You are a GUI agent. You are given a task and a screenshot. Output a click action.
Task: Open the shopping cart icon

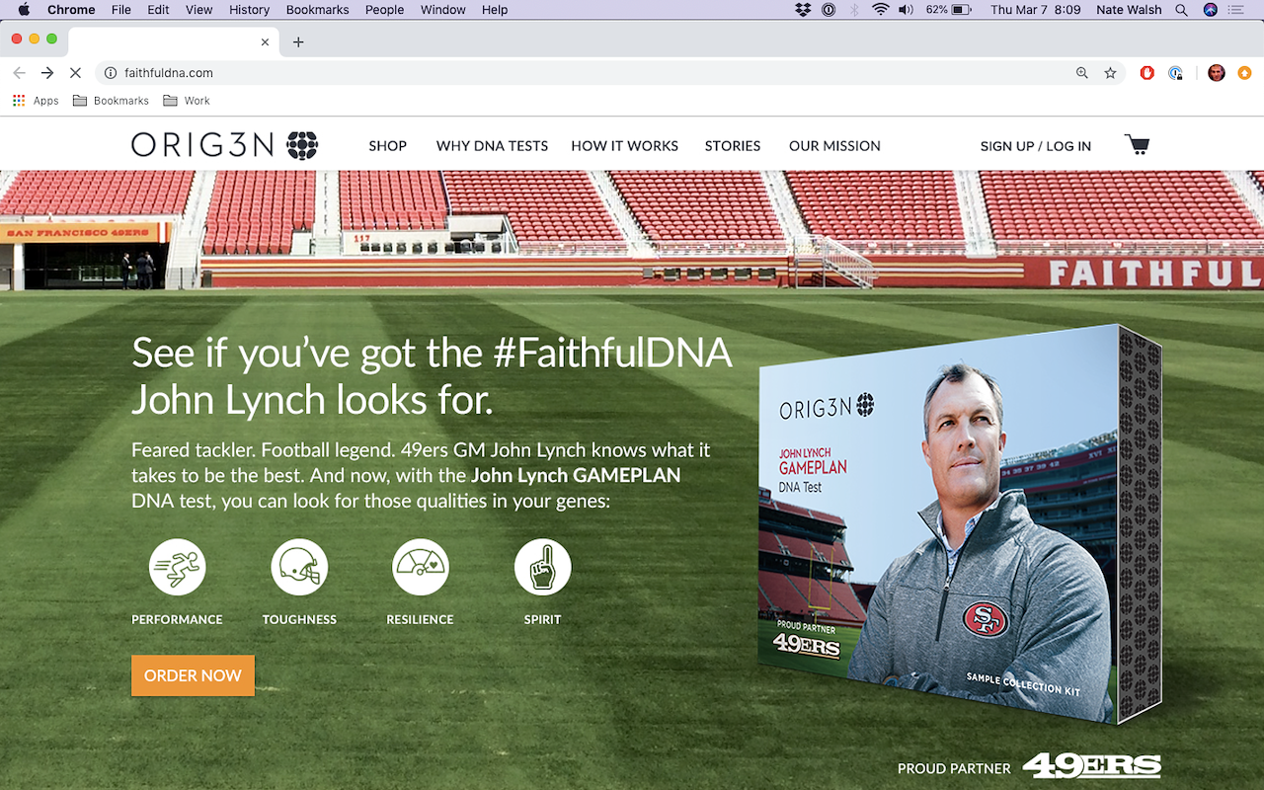click(1137, 145)
